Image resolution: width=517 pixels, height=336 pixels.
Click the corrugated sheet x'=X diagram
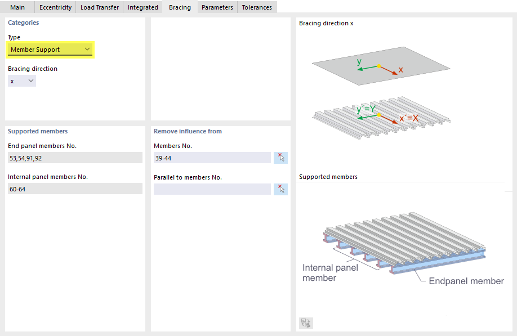[x=381, y=118]
